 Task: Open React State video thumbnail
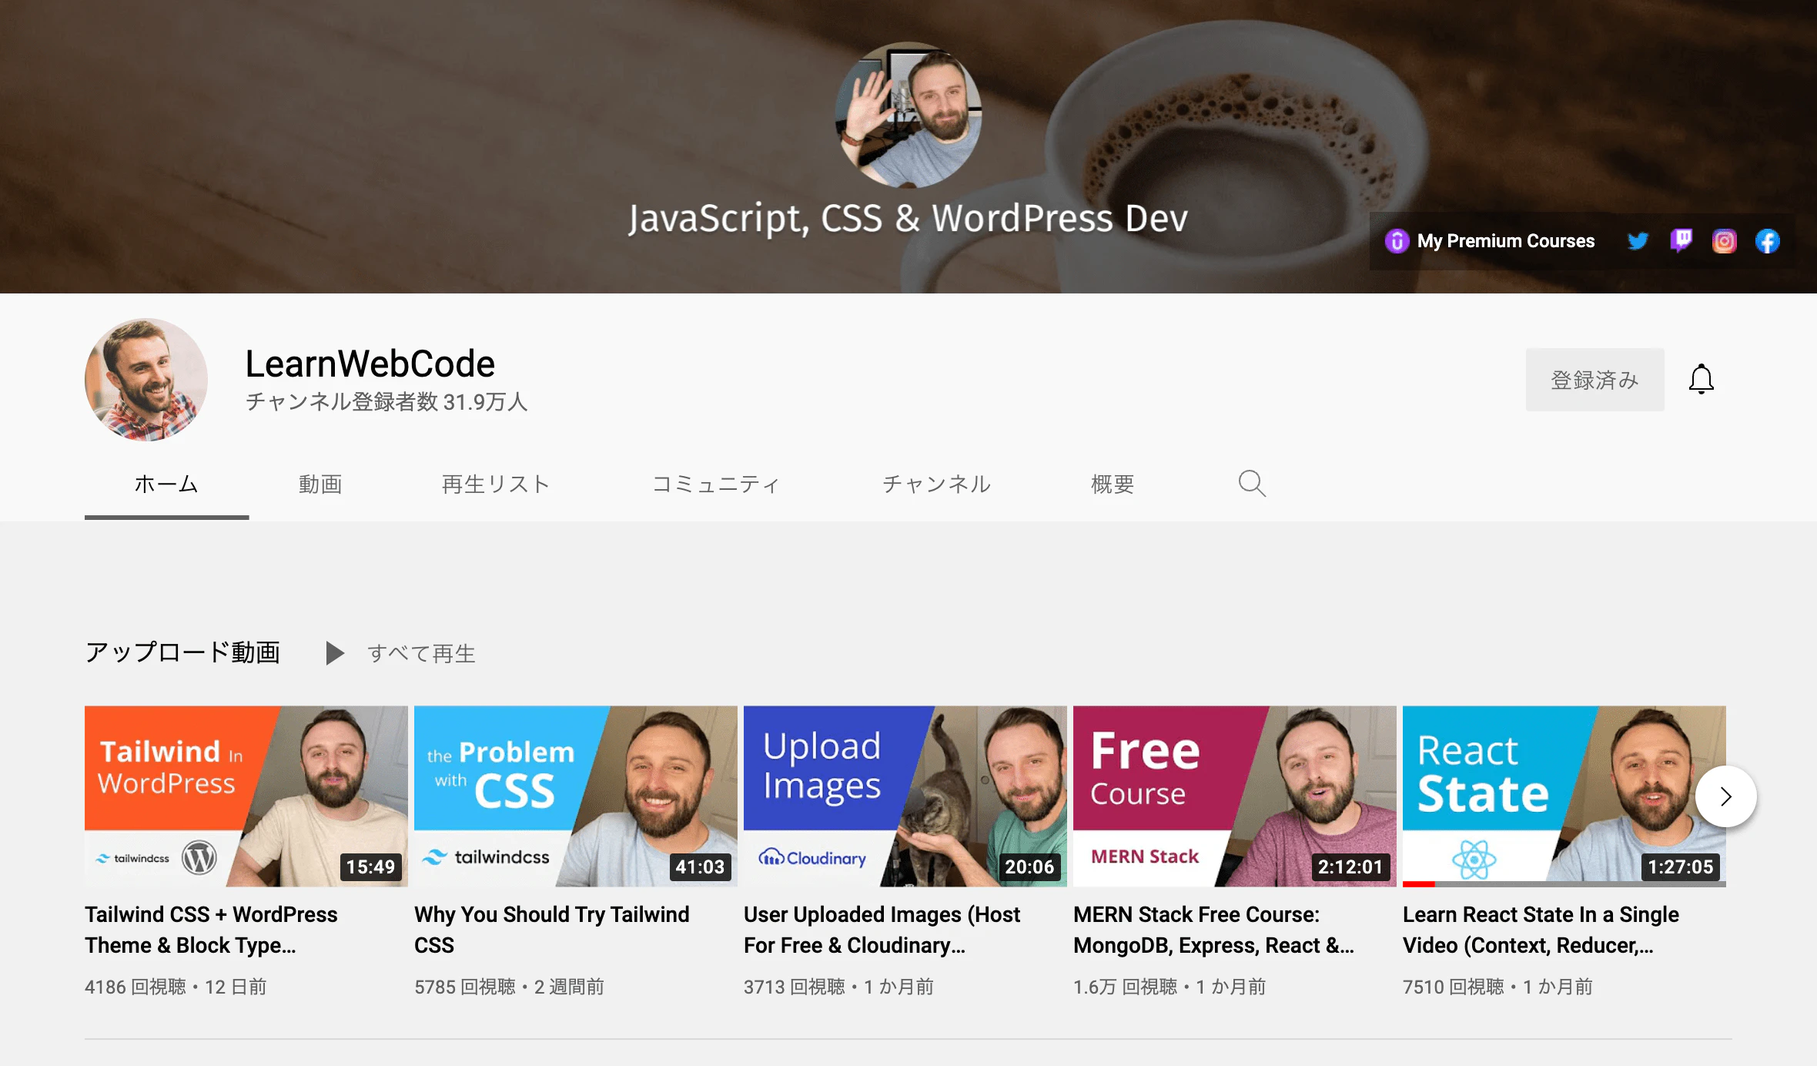click(1564, 796)
